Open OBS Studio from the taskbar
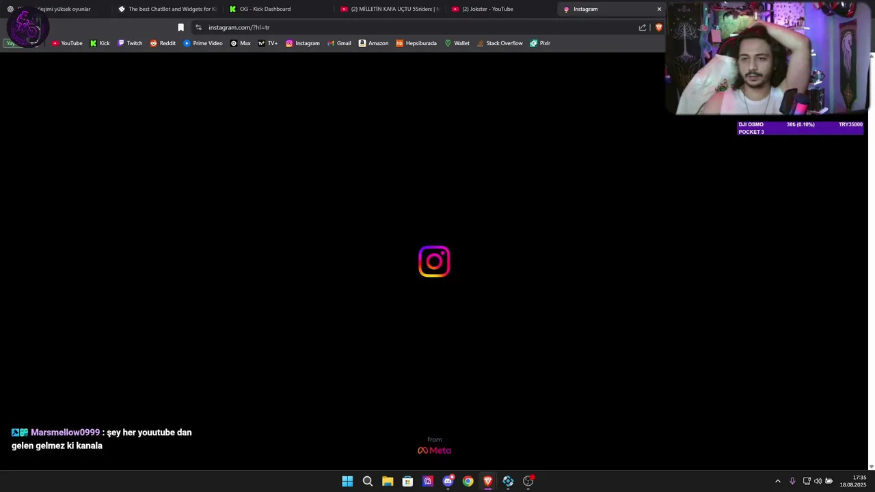875x492 pixels. click(528, 481)
